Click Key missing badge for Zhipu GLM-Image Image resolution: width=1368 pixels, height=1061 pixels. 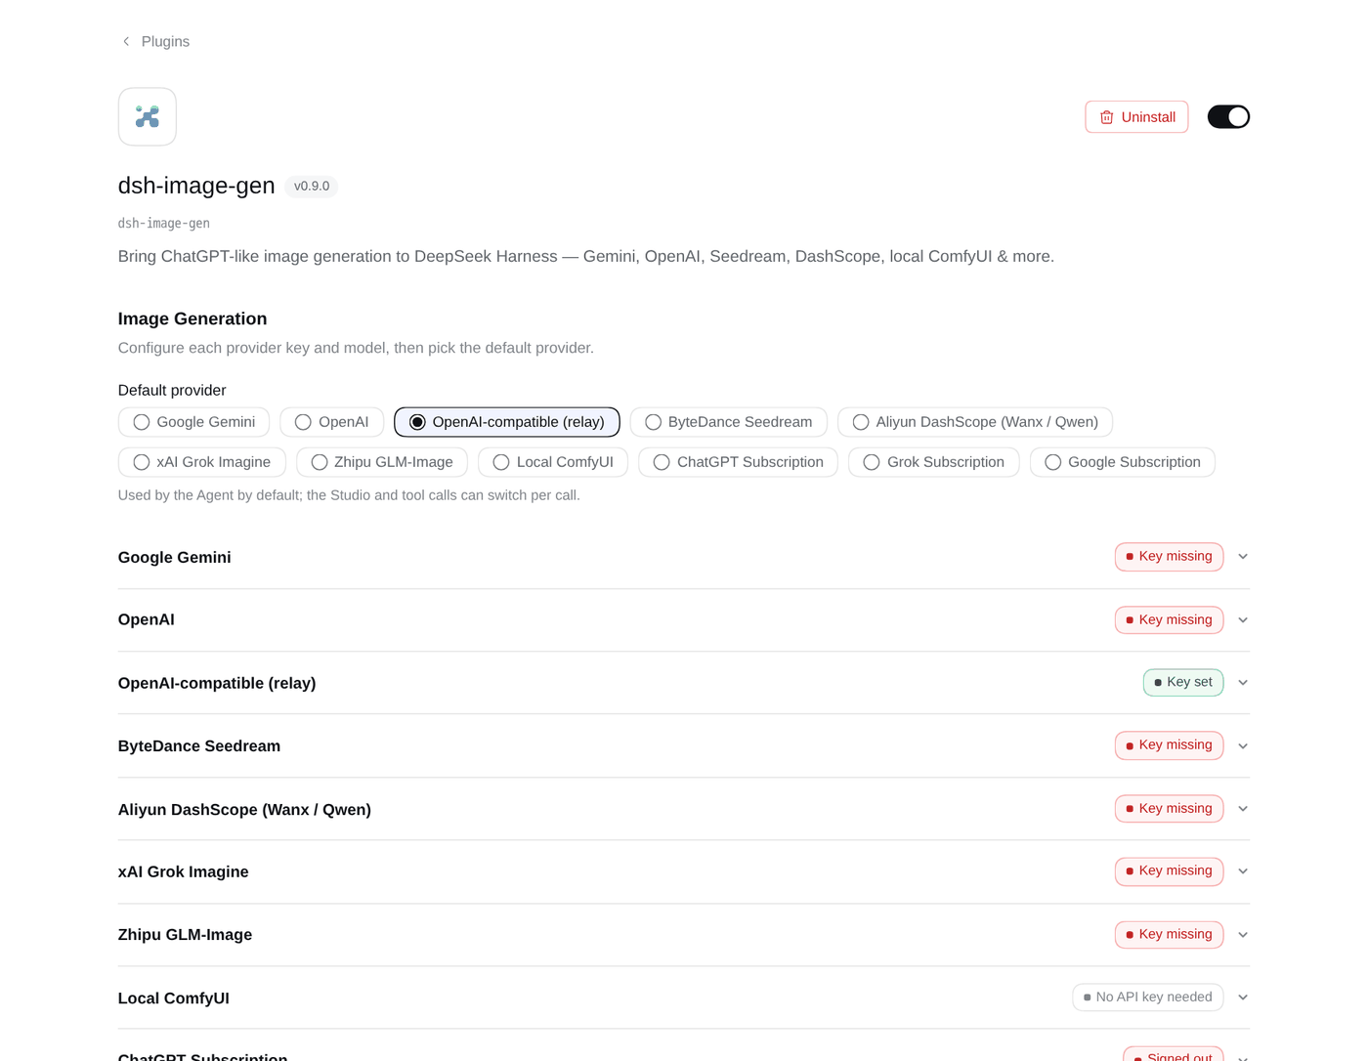pos(1169,935)
